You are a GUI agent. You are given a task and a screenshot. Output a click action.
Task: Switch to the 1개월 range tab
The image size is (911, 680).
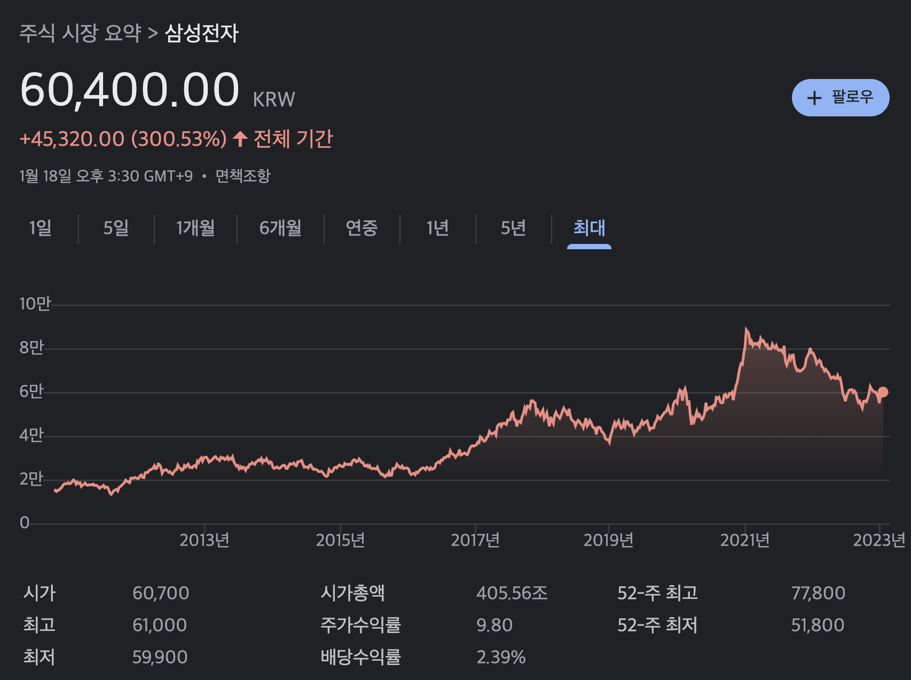195,228
